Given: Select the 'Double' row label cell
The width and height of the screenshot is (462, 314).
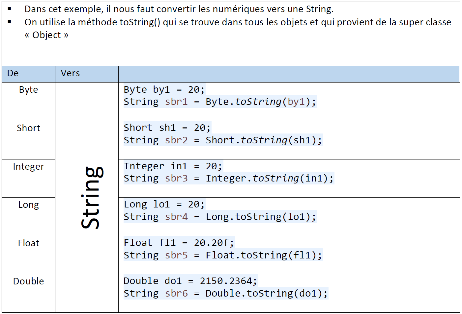Looking at the screenshot, I should [x=28, y=281].
